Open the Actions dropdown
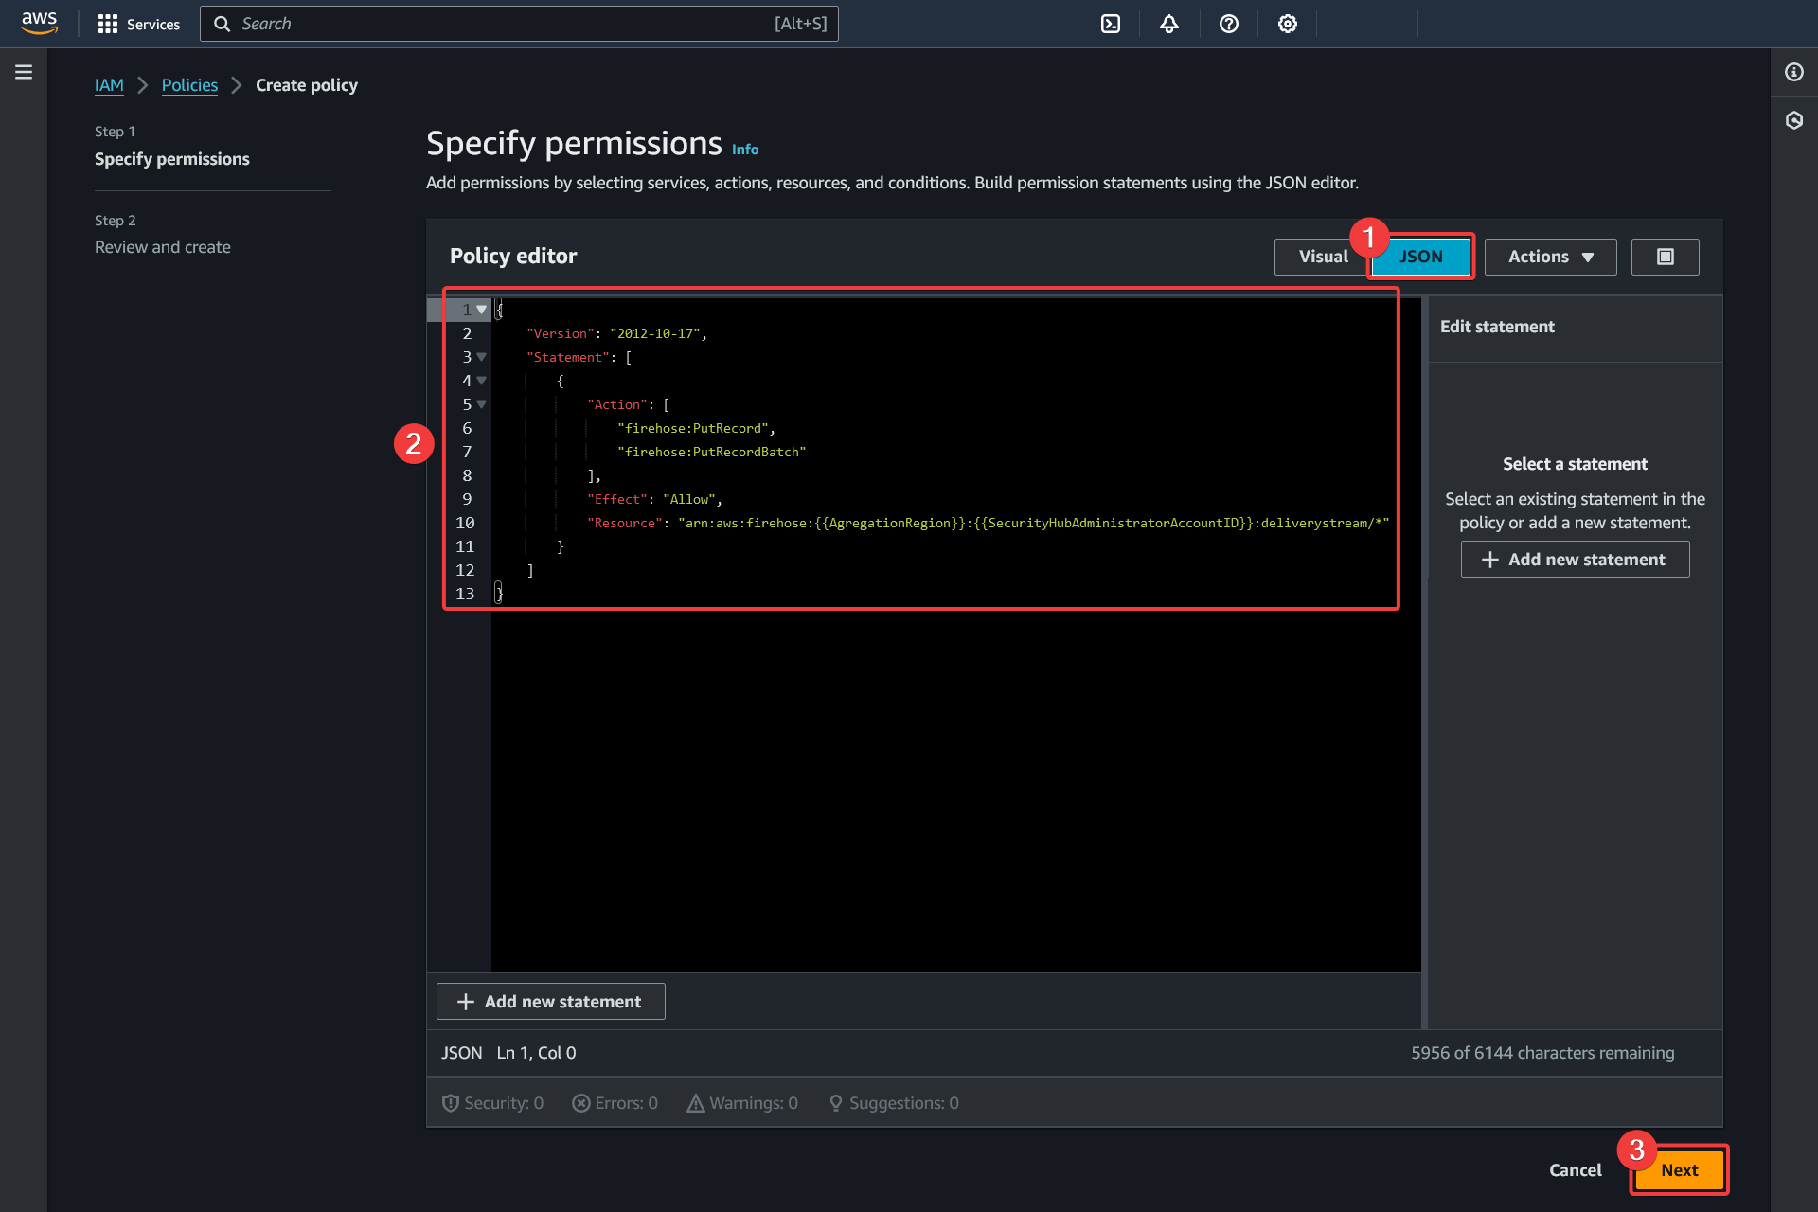Screen dimensions: 1818x1212 [1551, 257]
